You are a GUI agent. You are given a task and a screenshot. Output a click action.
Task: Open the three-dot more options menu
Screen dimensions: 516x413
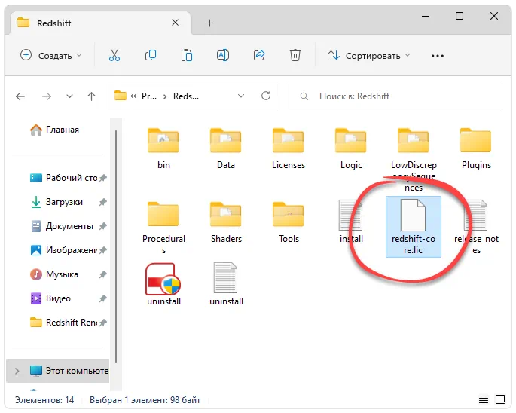(x=438, y=56)
